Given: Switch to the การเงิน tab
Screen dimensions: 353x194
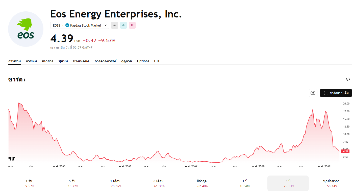Looking at the screenshot, I should 31,61.
